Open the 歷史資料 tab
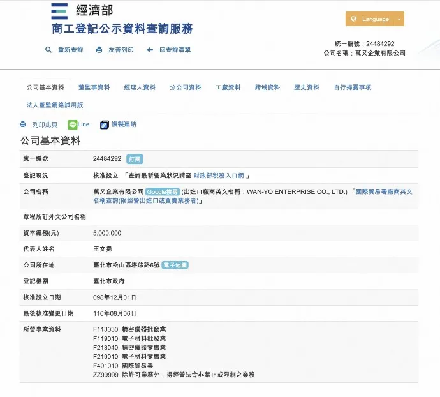The width and height of the screenshot is (440, 397). click(307, 87)
